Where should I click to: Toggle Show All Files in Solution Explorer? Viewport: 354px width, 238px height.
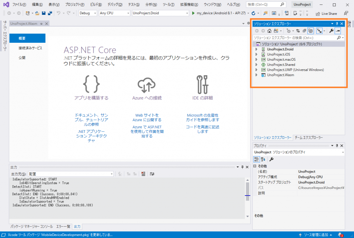click(310, 31)
